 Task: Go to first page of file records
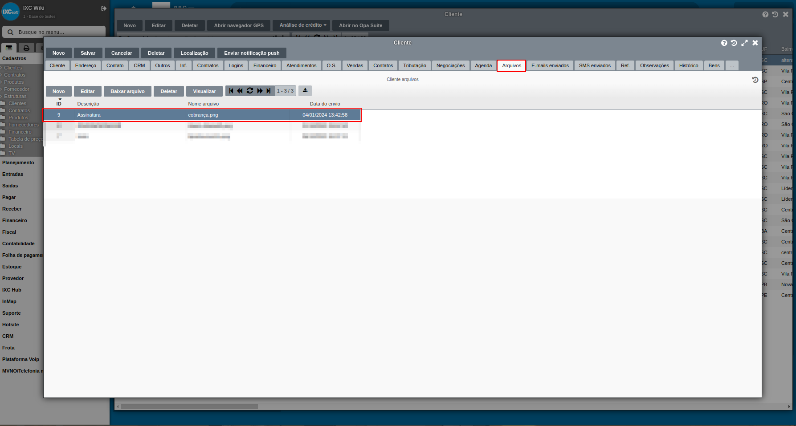coord(231,91)
